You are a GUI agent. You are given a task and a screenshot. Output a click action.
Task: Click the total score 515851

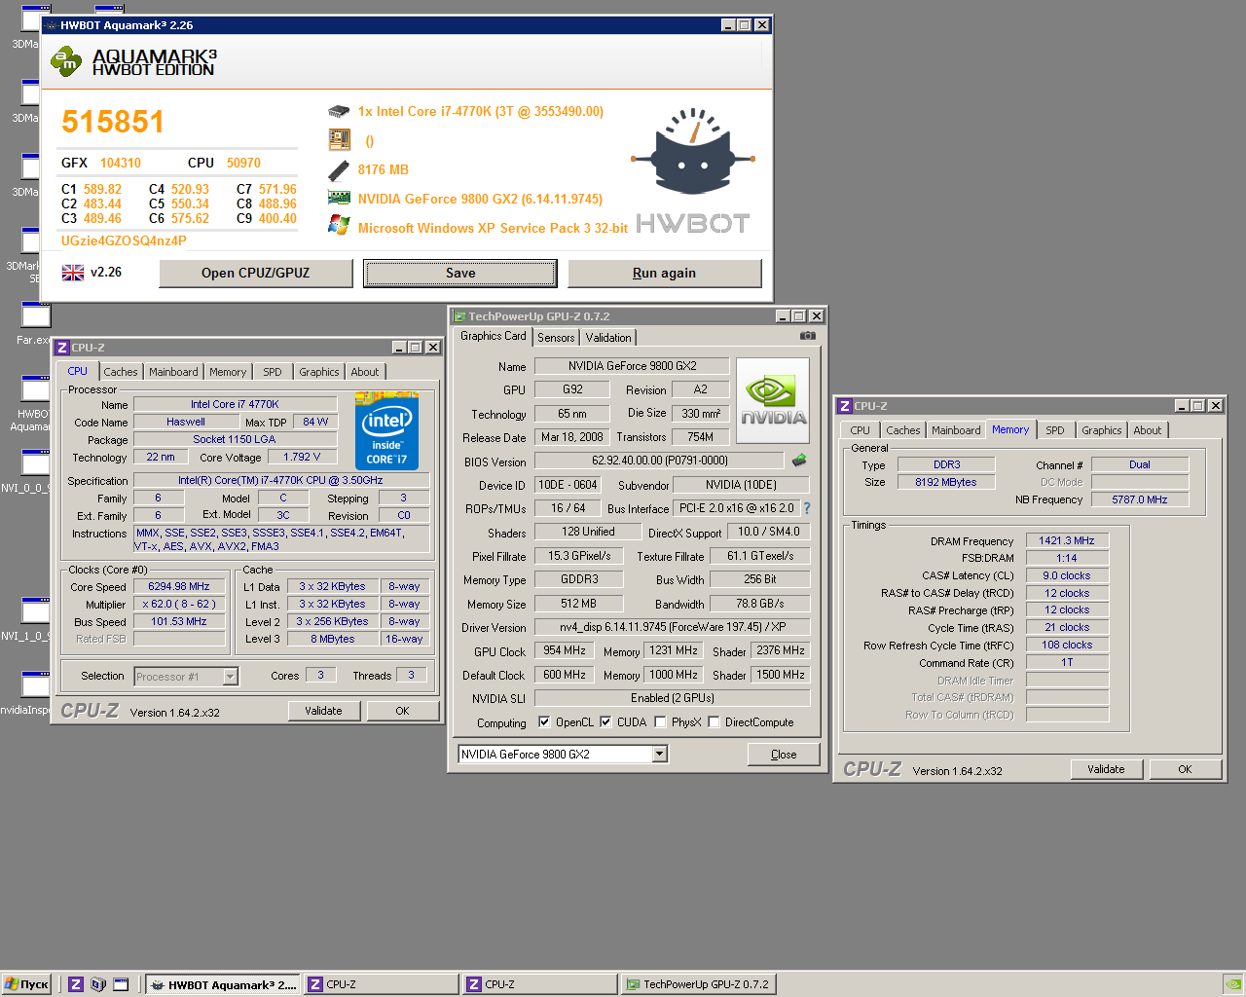click(x=113, y=122)
